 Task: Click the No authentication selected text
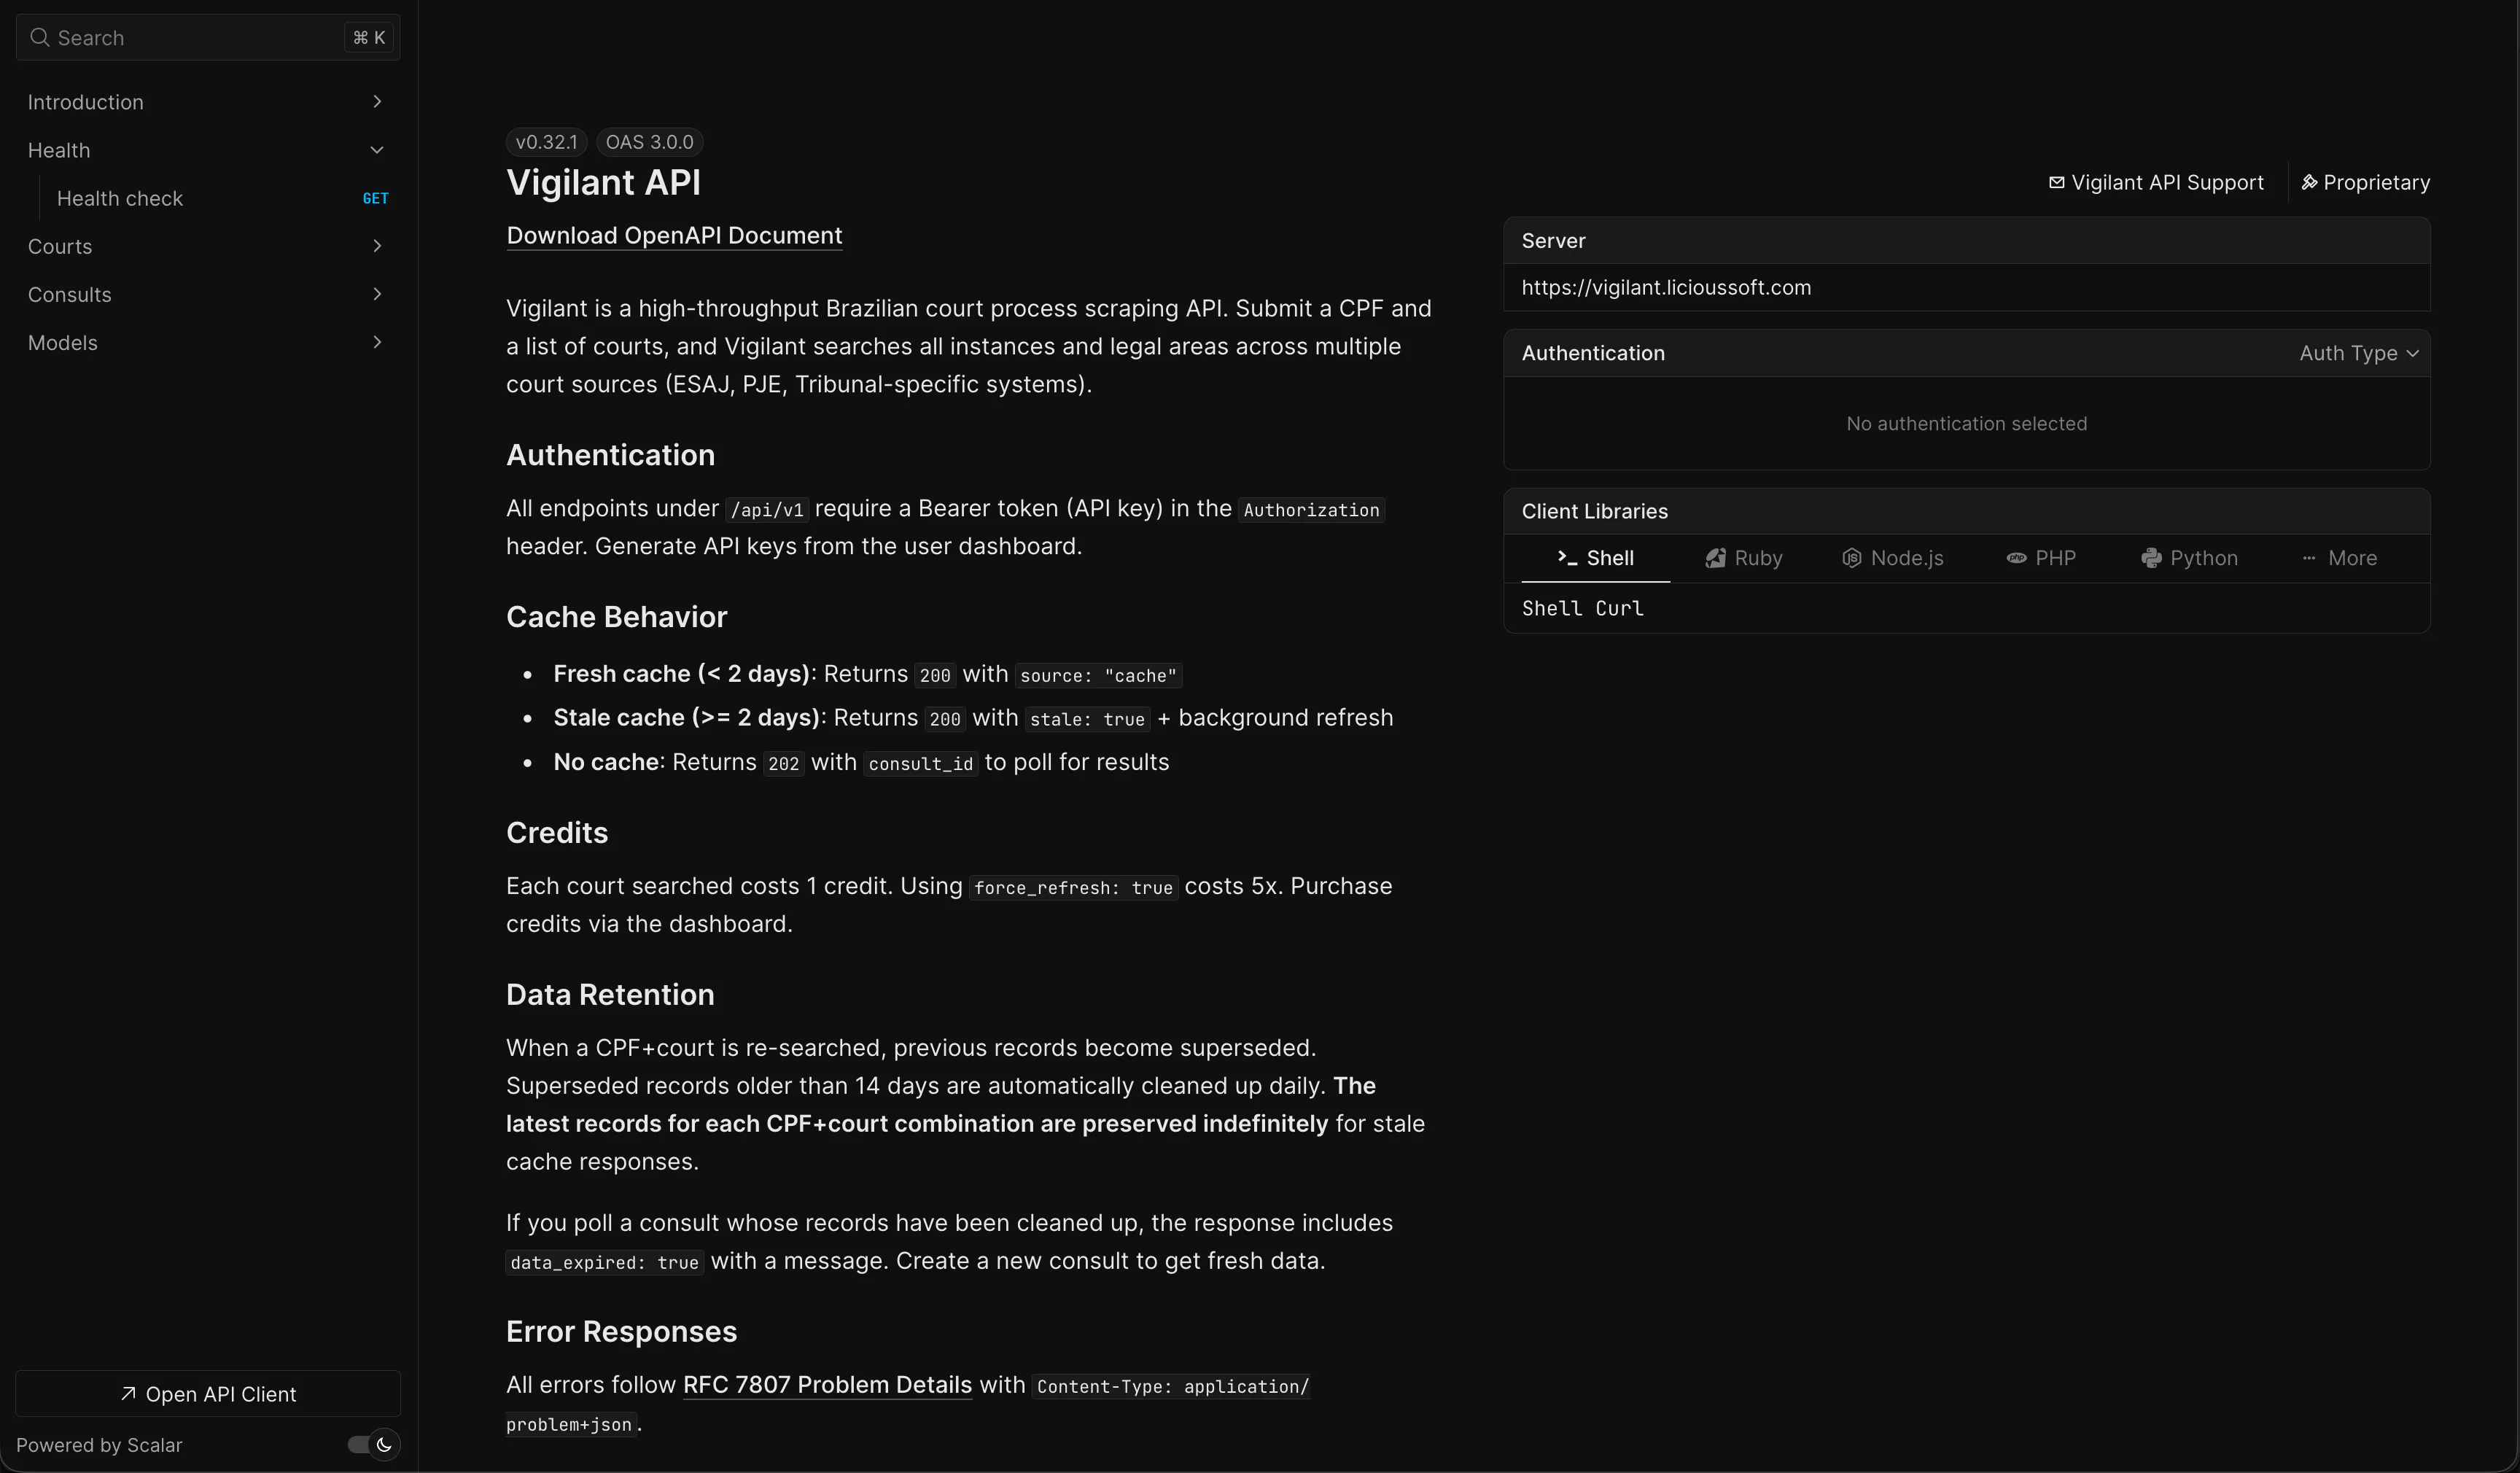1967,424
